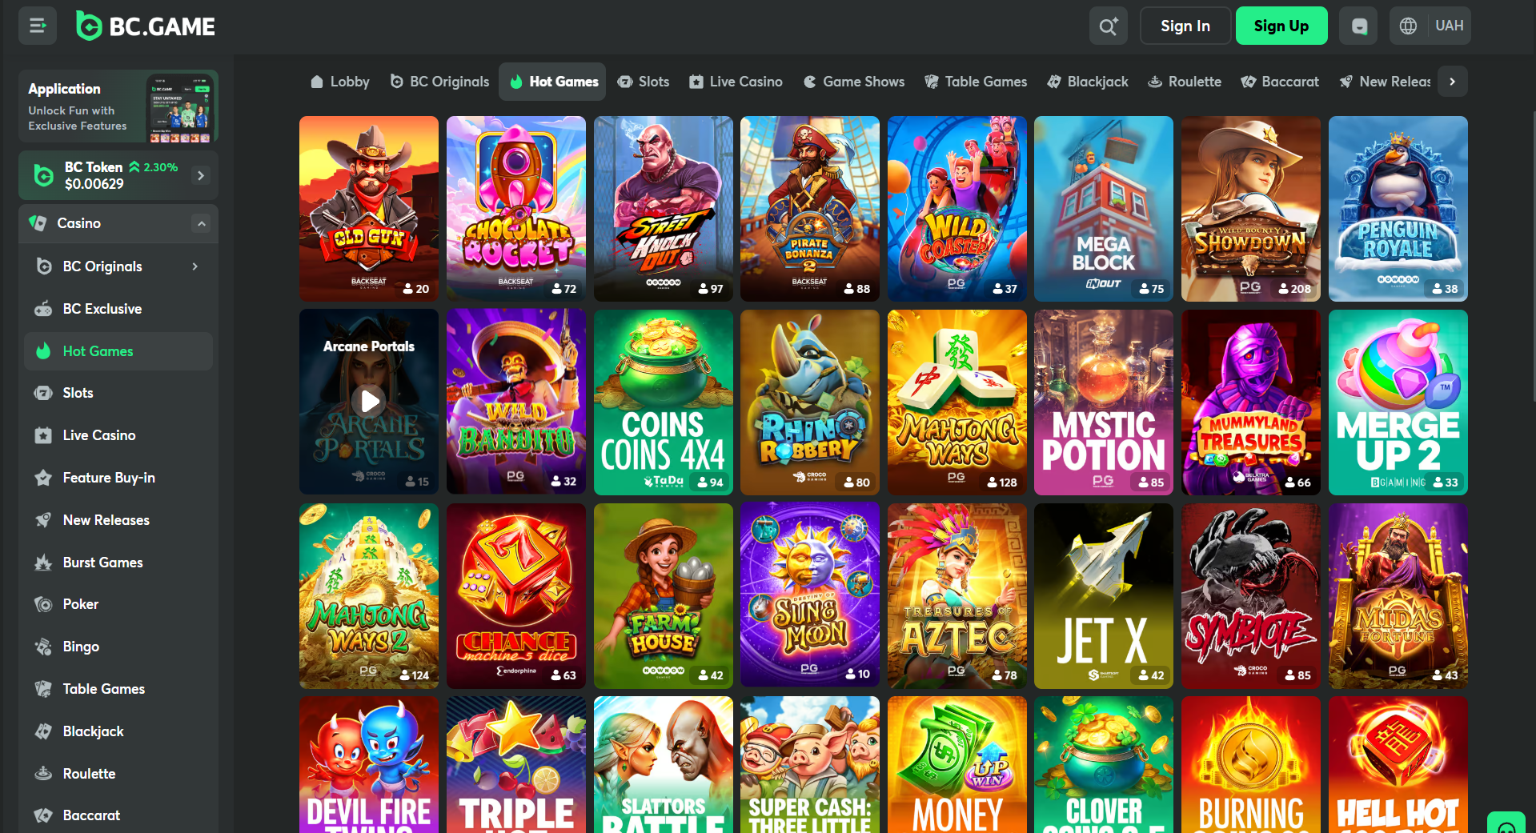
Task: Launch the Penguin Royale game
Action: [x=1398, y=209]
